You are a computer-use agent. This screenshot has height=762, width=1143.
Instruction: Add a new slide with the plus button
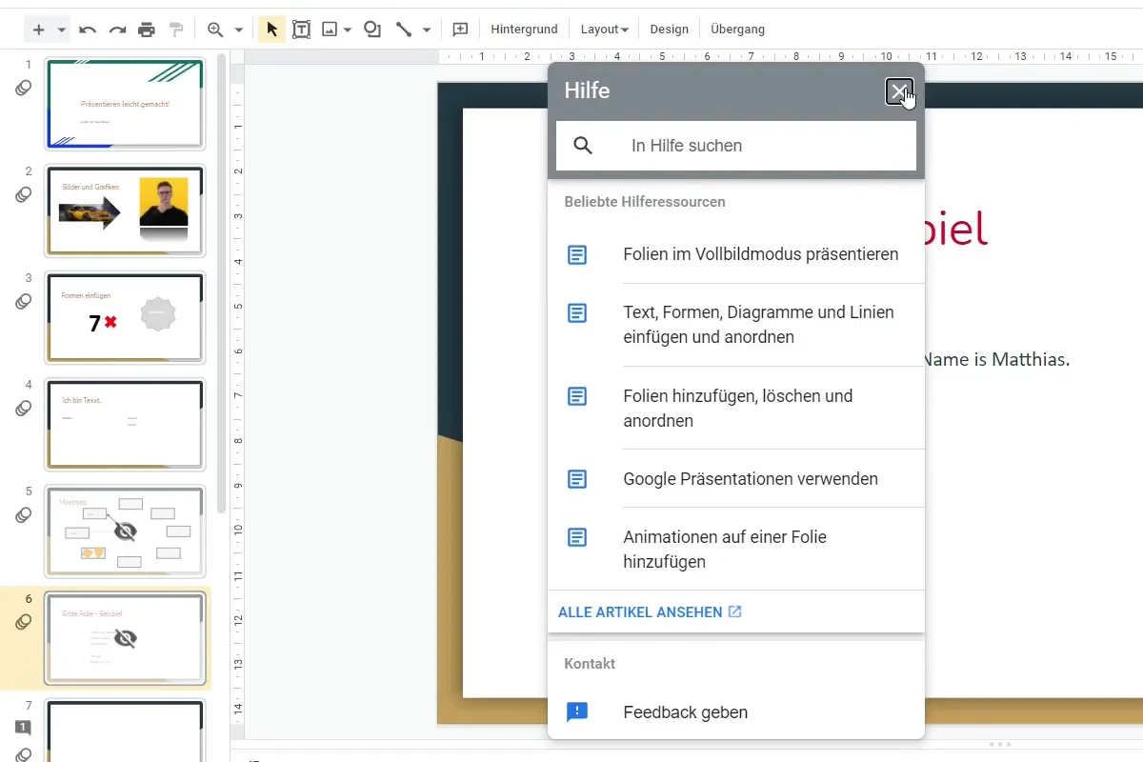tap(39, 30)
